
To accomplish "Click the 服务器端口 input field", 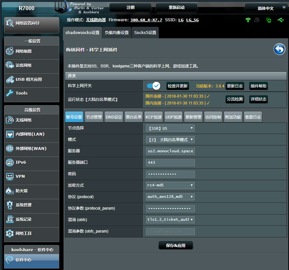I will [x=170, y=162].
